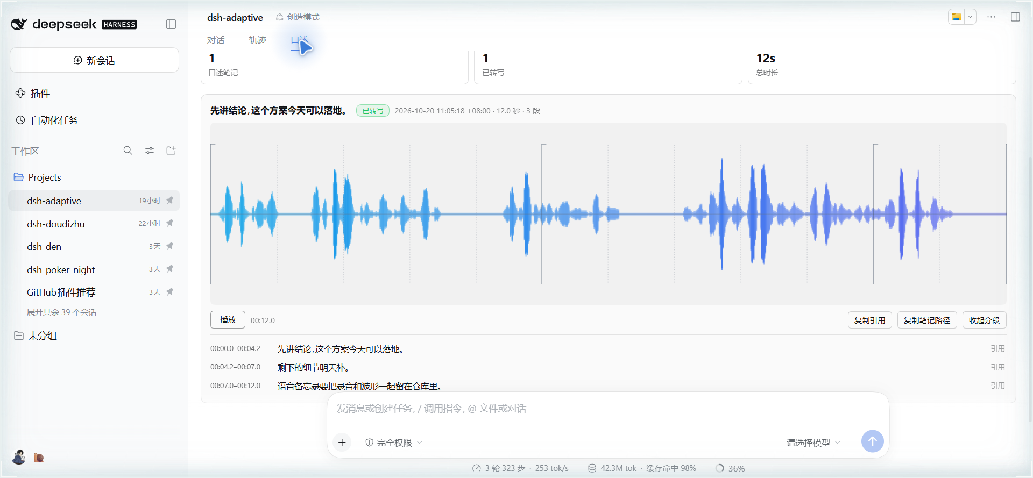Click the deepseek whale logo

coord(19,24)
